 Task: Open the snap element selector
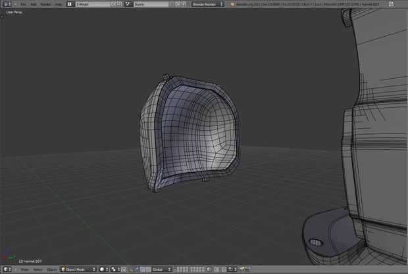pos(232,269)
